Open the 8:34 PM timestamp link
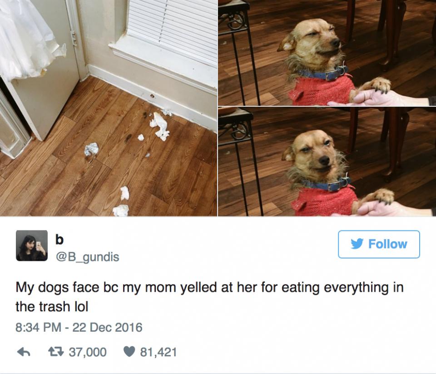 [x=38, y=327]
